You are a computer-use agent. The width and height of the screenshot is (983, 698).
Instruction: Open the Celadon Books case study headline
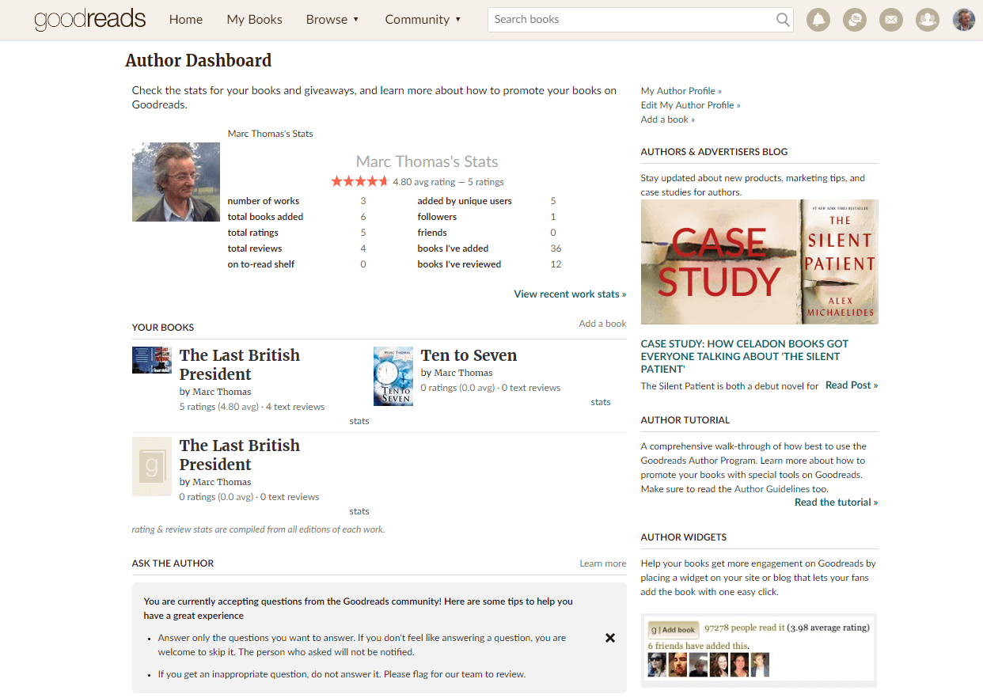745,356
